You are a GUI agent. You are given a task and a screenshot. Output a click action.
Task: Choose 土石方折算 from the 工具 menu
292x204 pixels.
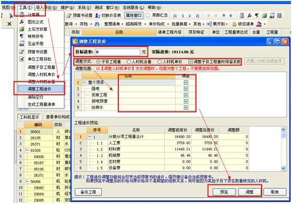(37, 29)
